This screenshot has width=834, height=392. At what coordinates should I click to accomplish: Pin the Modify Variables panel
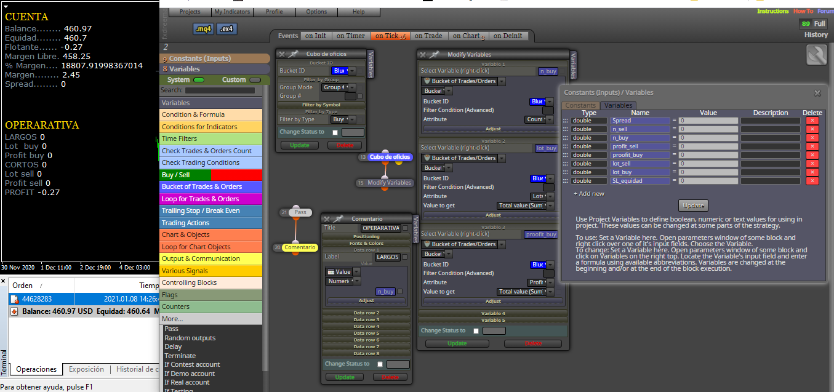(x=435, y=55)
